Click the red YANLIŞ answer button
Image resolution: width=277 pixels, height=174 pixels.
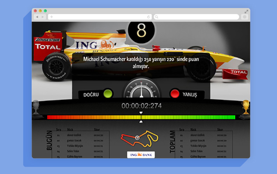pyautogui.click(x=175, y=94)
